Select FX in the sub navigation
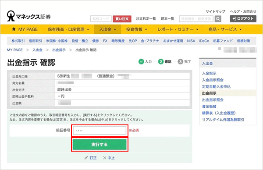263x170 pixels. point(105,41)
